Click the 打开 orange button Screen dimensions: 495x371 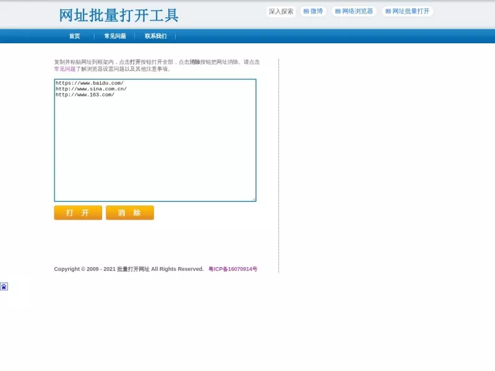click(x=78, y=213)
